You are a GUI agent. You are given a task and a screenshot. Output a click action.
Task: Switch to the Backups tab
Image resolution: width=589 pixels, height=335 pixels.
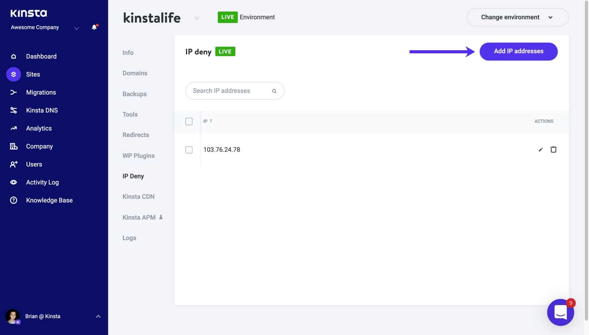(134, 94)
